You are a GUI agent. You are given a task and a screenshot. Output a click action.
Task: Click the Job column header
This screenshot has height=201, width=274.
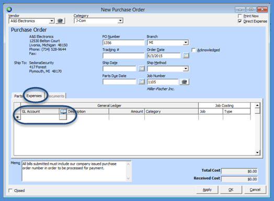click(211, 111)
